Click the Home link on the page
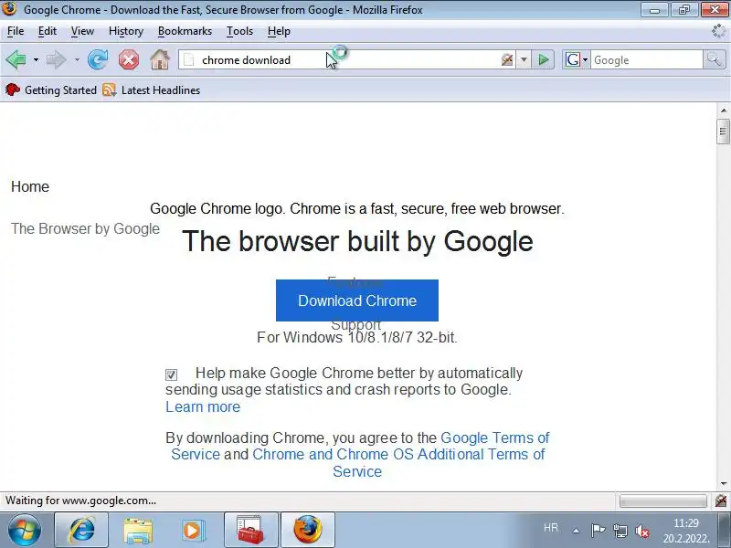Viewport: 731px width, 548px height. 30,186
